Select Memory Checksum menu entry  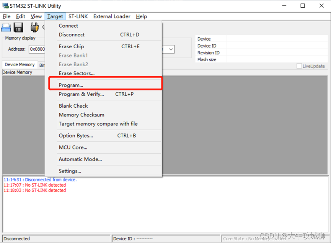103,115
